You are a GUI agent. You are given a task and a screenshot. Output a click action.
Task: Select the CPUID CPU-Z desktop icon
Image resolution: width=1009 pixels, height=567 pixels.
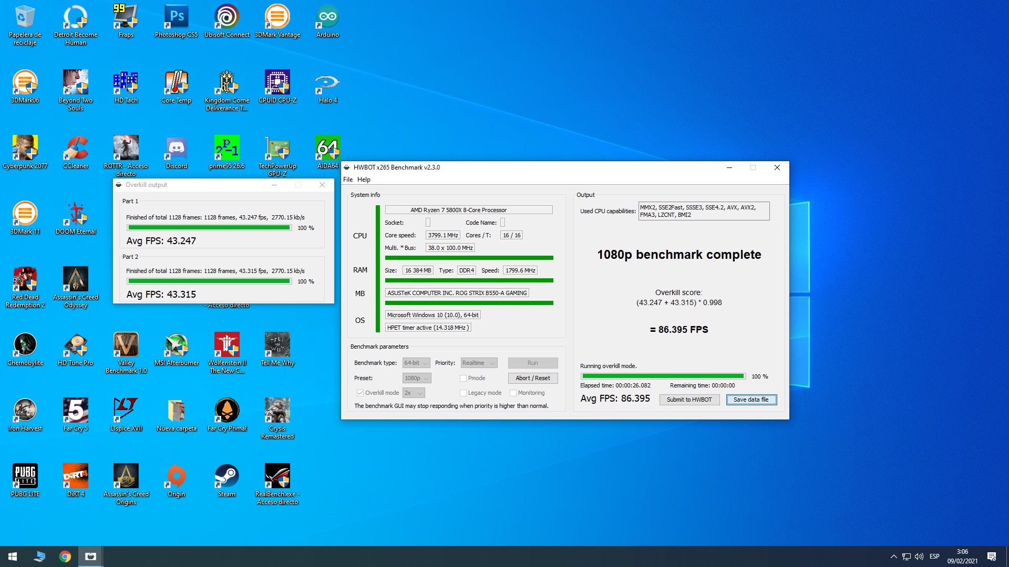[x=277, y=87]
